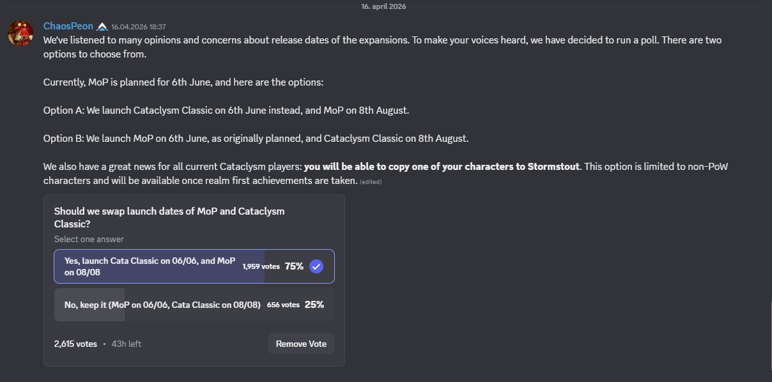Click the 1,959 votes count
The width and height of the screenshot is (772, 382).
coord(261,266)
